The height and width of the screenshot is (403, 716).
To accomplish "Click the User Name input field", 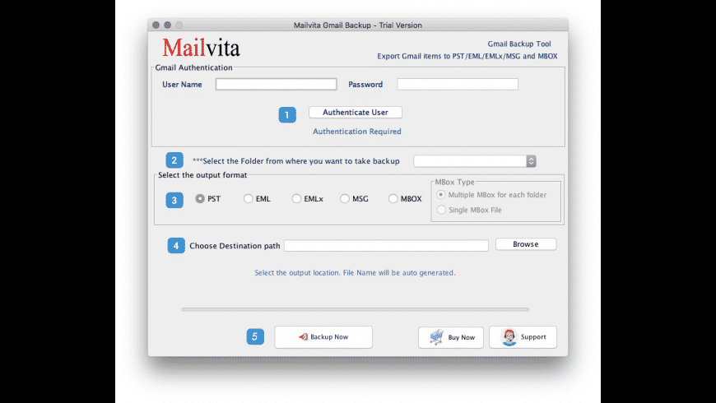I will [x=277, y=84].
